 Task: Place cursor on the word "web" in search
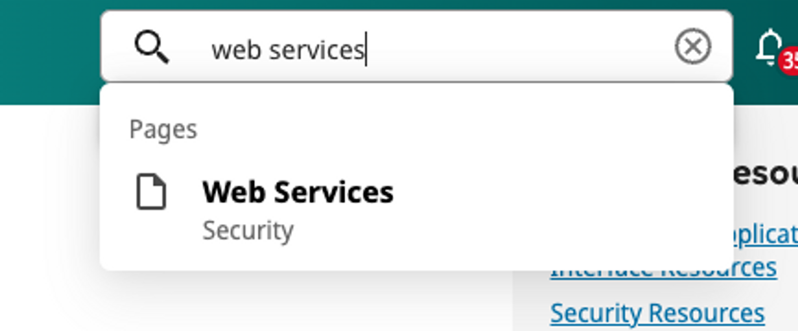coord(236,51)
